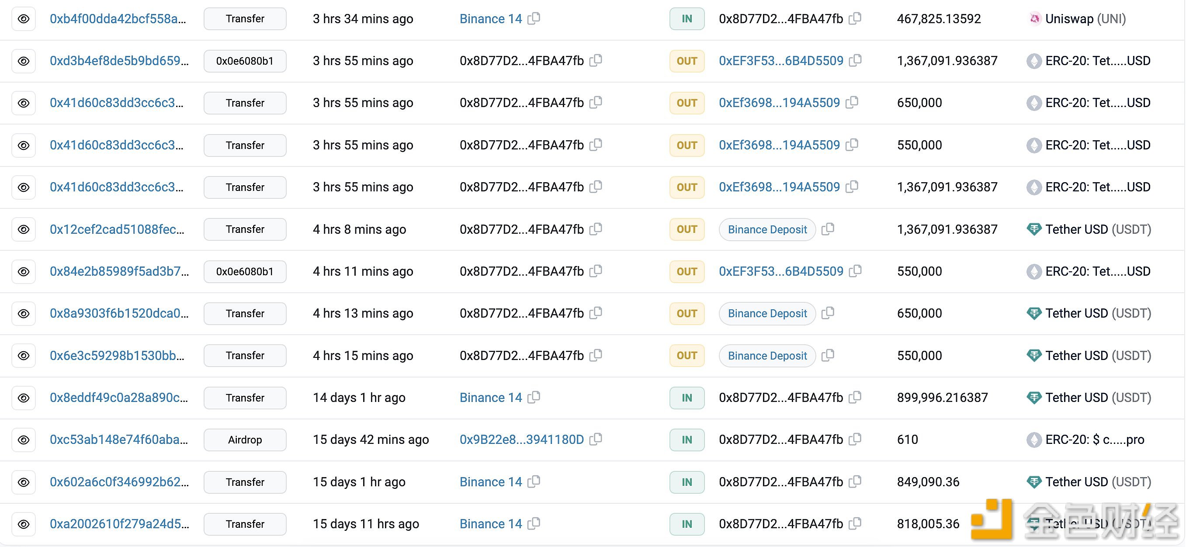Click Tether logo in 650,000 USDT row

1034,314
